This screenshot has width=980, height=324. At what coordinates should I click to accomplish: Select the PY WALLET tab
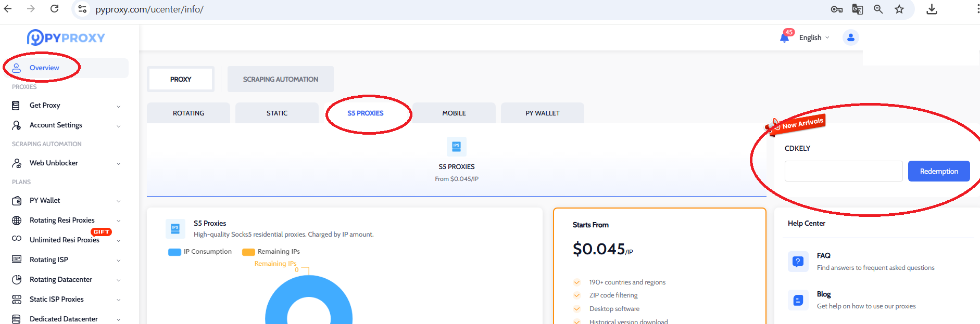543,113
